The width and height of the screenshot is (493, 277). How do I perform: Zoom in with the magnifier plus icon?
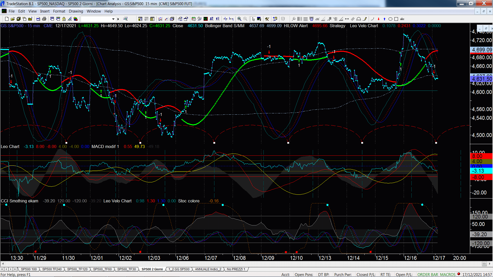tap(239, 19)
